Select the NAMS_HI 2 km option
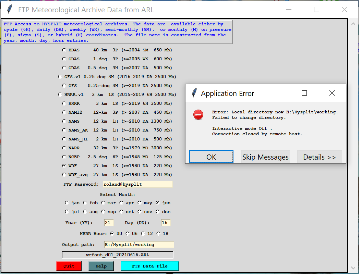 tap(64, 139)
